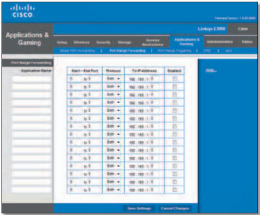This screenshot has height=215, width=260.
Task: Click the last row's start port field
Action: click(75, 190)
